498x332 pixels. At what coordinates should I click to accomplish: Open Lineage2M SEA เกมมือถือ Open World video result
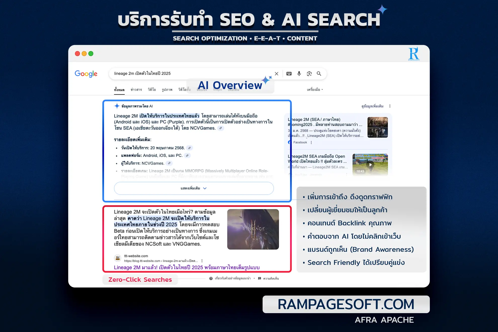317,159
